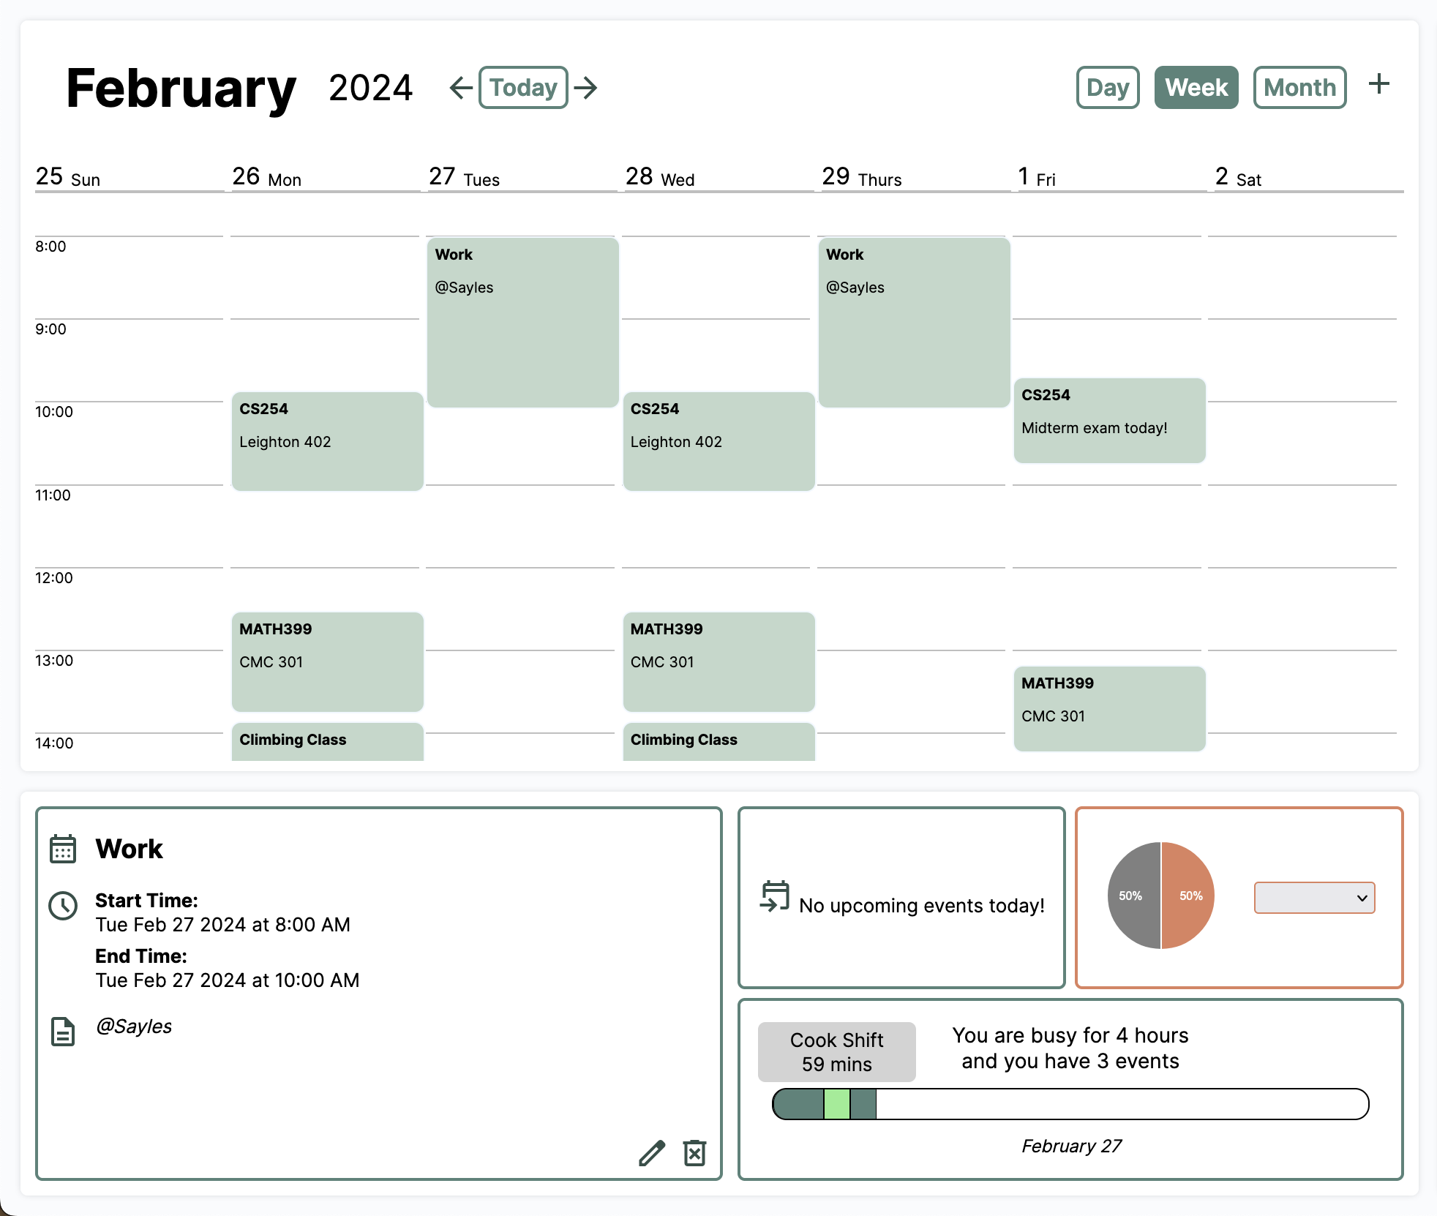
Task: Select Monday's Climbing Class event
Action: (327, 741)
